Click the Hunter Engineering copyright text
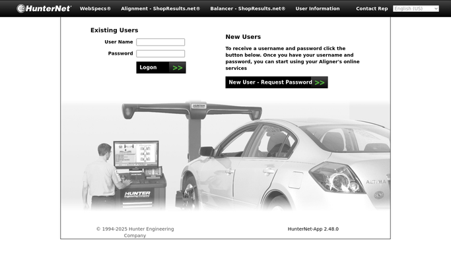The image size is (451, 253). [x=135, y=233]
